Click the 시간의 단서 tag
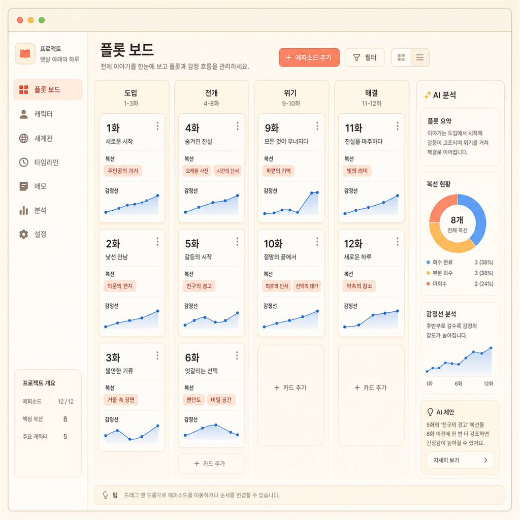This screenshot has height=520, width=520. (227, 171)
